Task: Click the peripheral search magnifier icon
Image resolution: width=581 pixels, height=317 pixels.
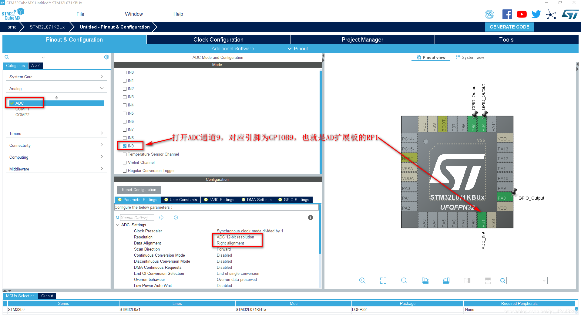Action: tap(7, 57)
